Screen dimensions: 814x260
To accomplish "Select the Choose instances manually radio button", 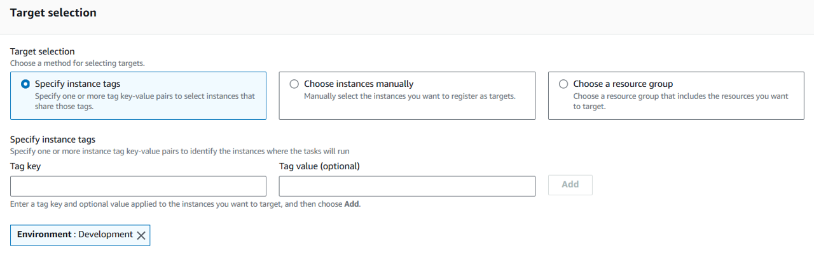I will coord(294,84).
